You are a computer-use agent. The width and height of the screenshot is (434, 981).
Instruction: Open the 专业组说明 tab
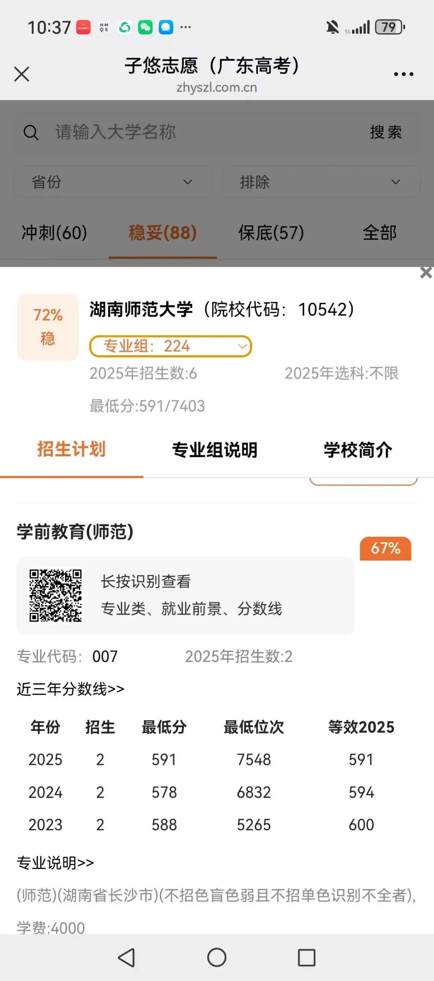[215, 450]
